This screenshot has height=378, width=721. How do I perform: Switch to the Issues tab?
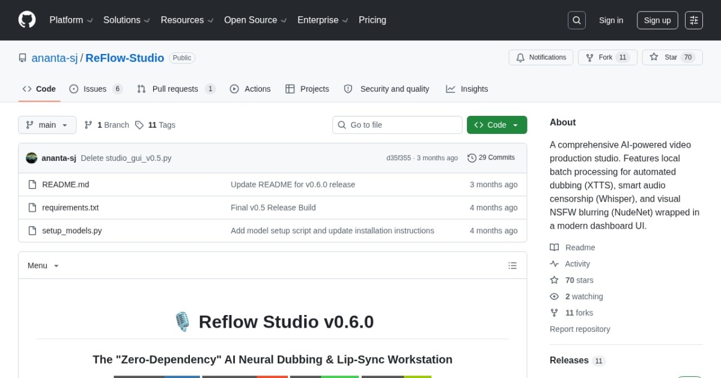click(96, 89)
